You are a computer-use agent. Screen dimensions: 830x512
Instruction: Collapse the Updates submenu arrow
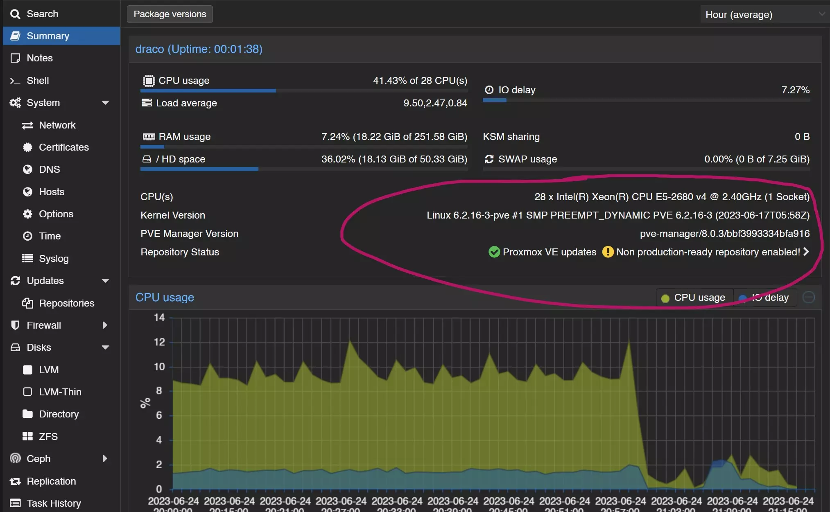pyautogui.click(x=105, y=281)
